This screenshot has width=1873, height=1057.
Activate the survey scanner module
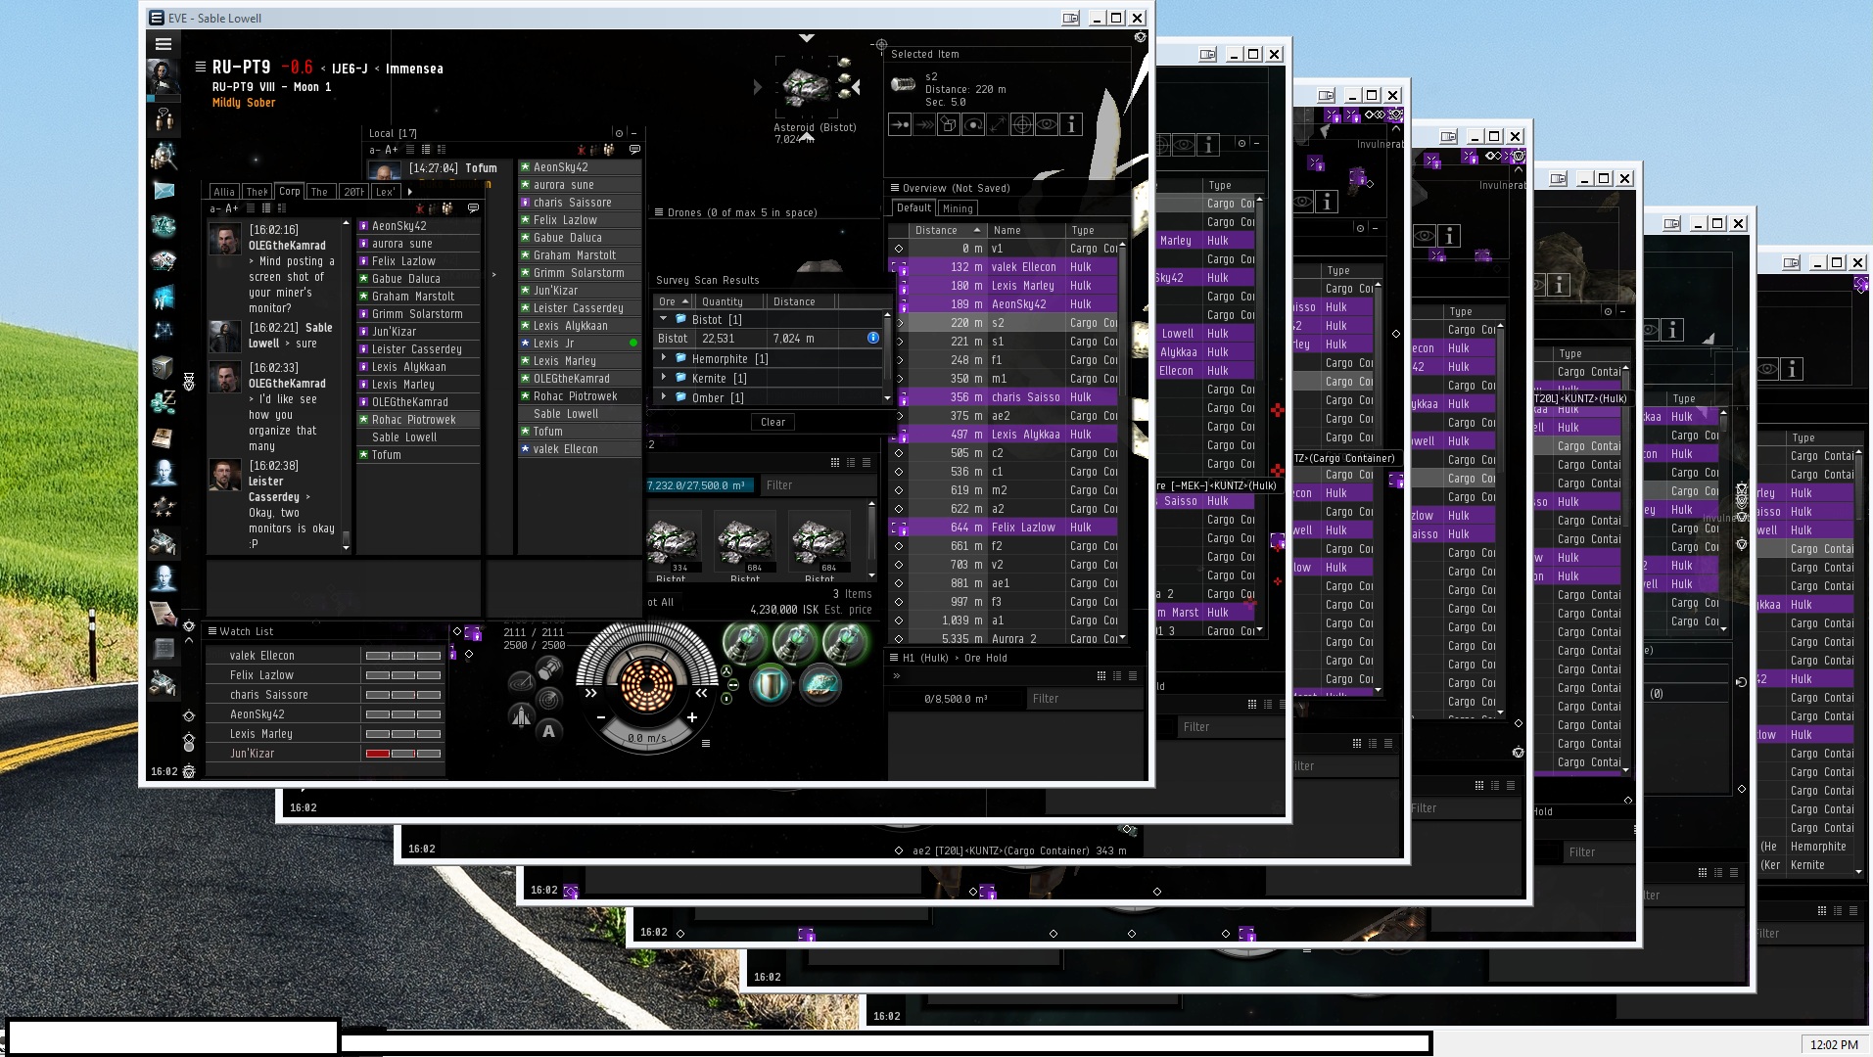pyautogui.click(x=819, y=684)
